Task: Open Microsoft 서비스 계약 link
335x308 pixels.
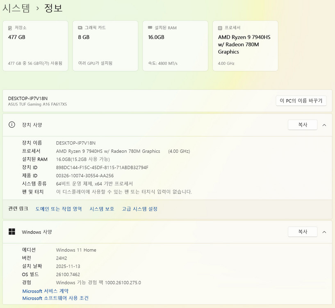Action: pos(45,291)
